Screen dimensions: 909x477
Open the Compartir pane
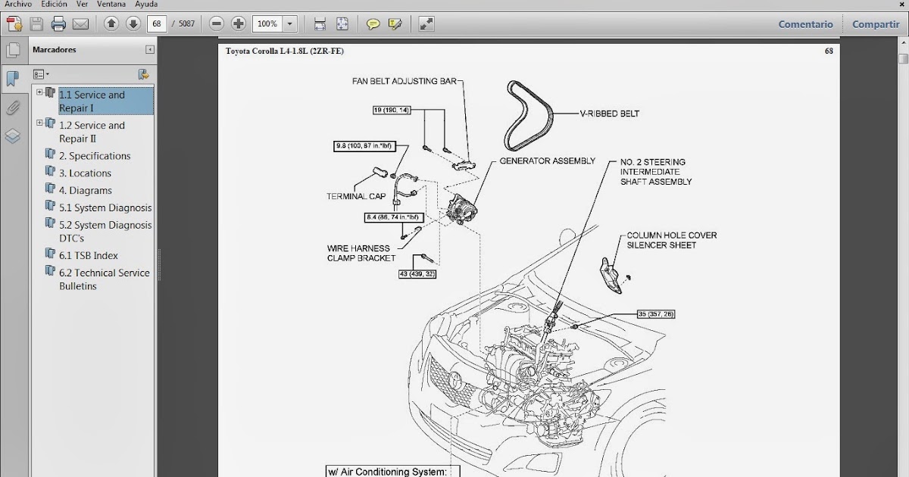875,23
